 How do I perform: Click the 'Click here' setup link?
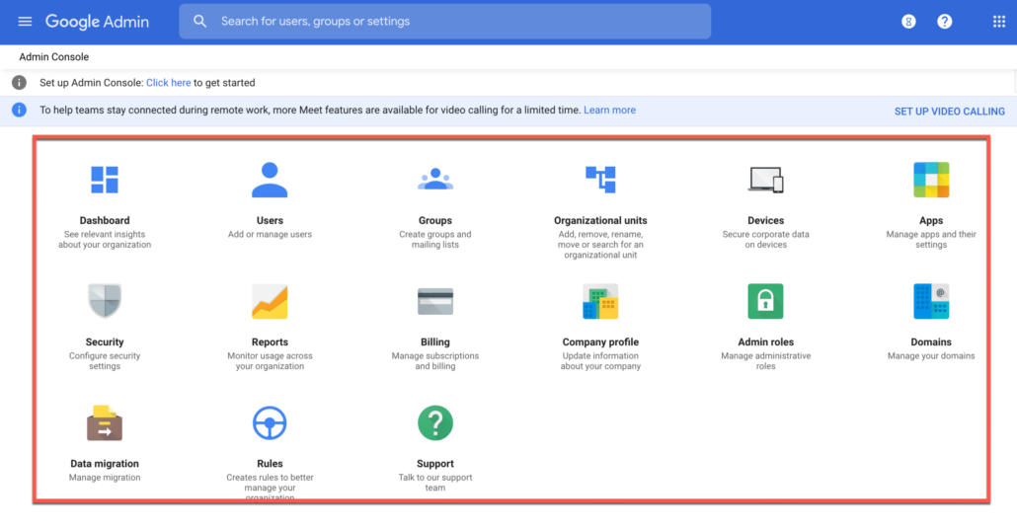click(168, 83)
